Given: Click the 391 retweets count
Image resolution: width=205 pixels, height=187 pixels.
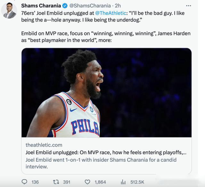Looking at the screenshot, I should pos(66,182).
